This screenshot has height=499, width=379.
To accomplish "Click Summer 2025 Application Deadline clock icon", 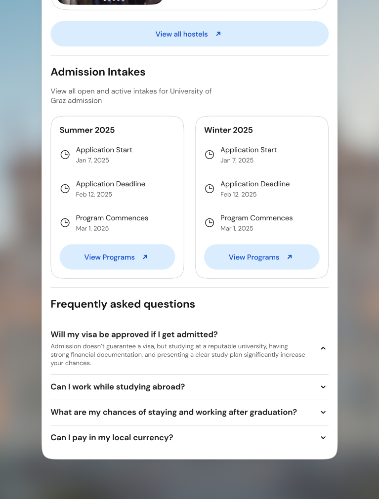I will (x=65, y=189).
